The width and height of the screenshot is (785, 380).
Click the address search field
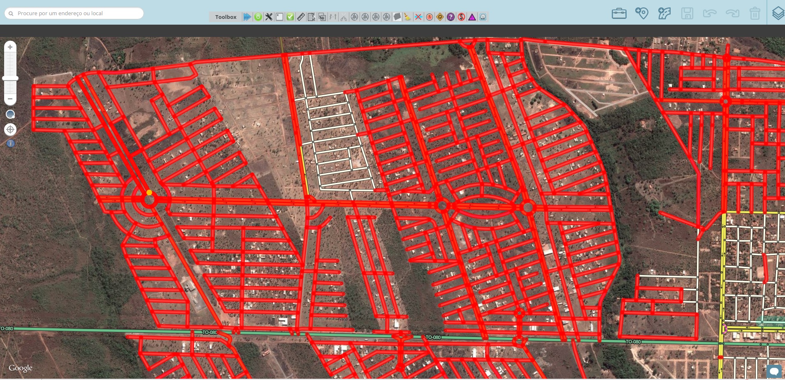click(x=74, y=14)
